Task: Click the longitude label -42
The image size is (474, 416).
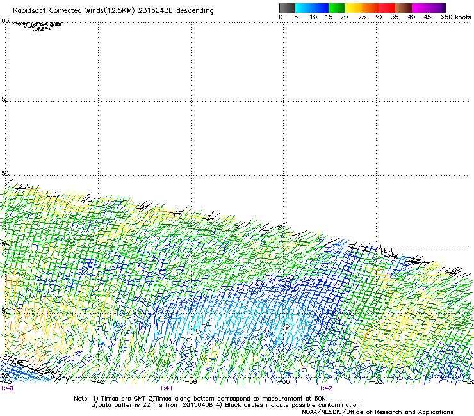Action: (99, 382)
